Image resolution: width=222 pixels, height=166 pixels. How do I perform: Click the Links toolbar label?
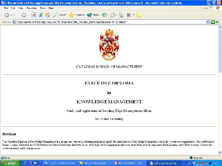(x=206, y=8)
